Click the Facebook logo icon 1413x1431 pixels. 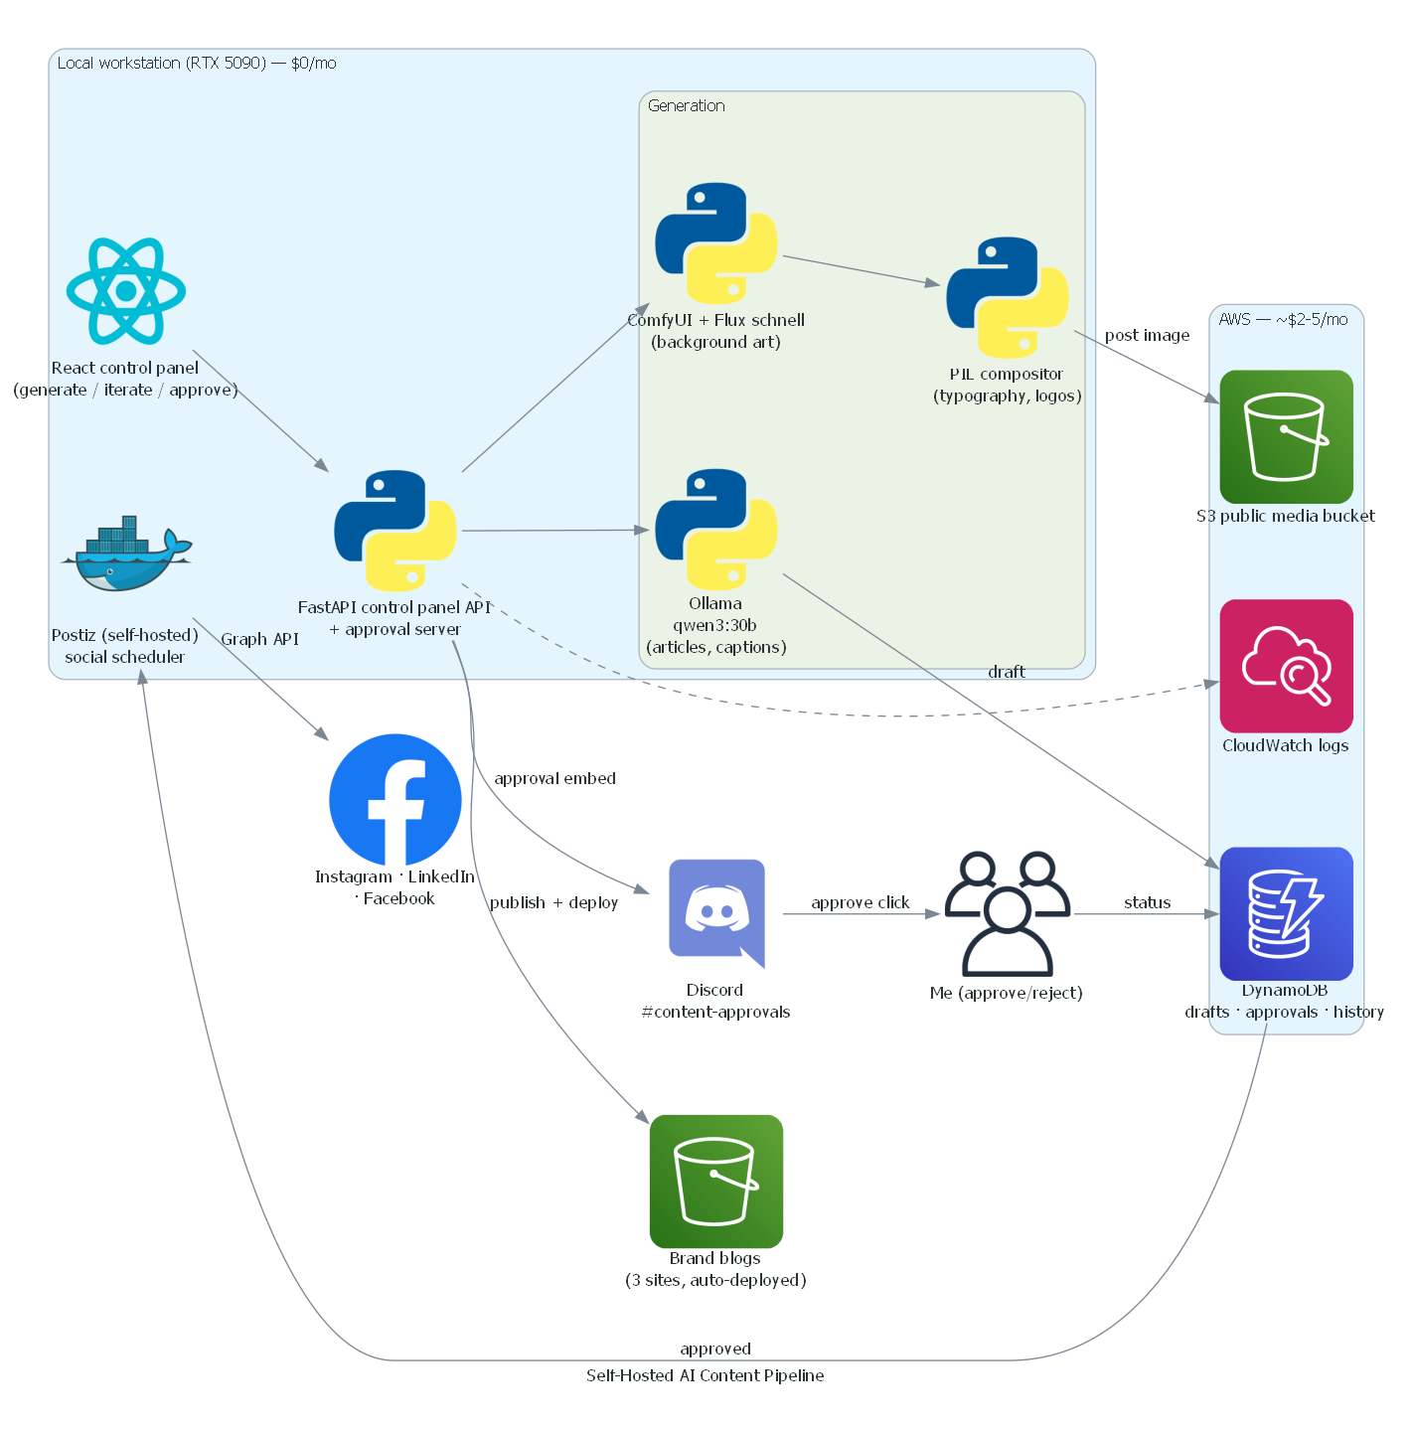point(395,800)
